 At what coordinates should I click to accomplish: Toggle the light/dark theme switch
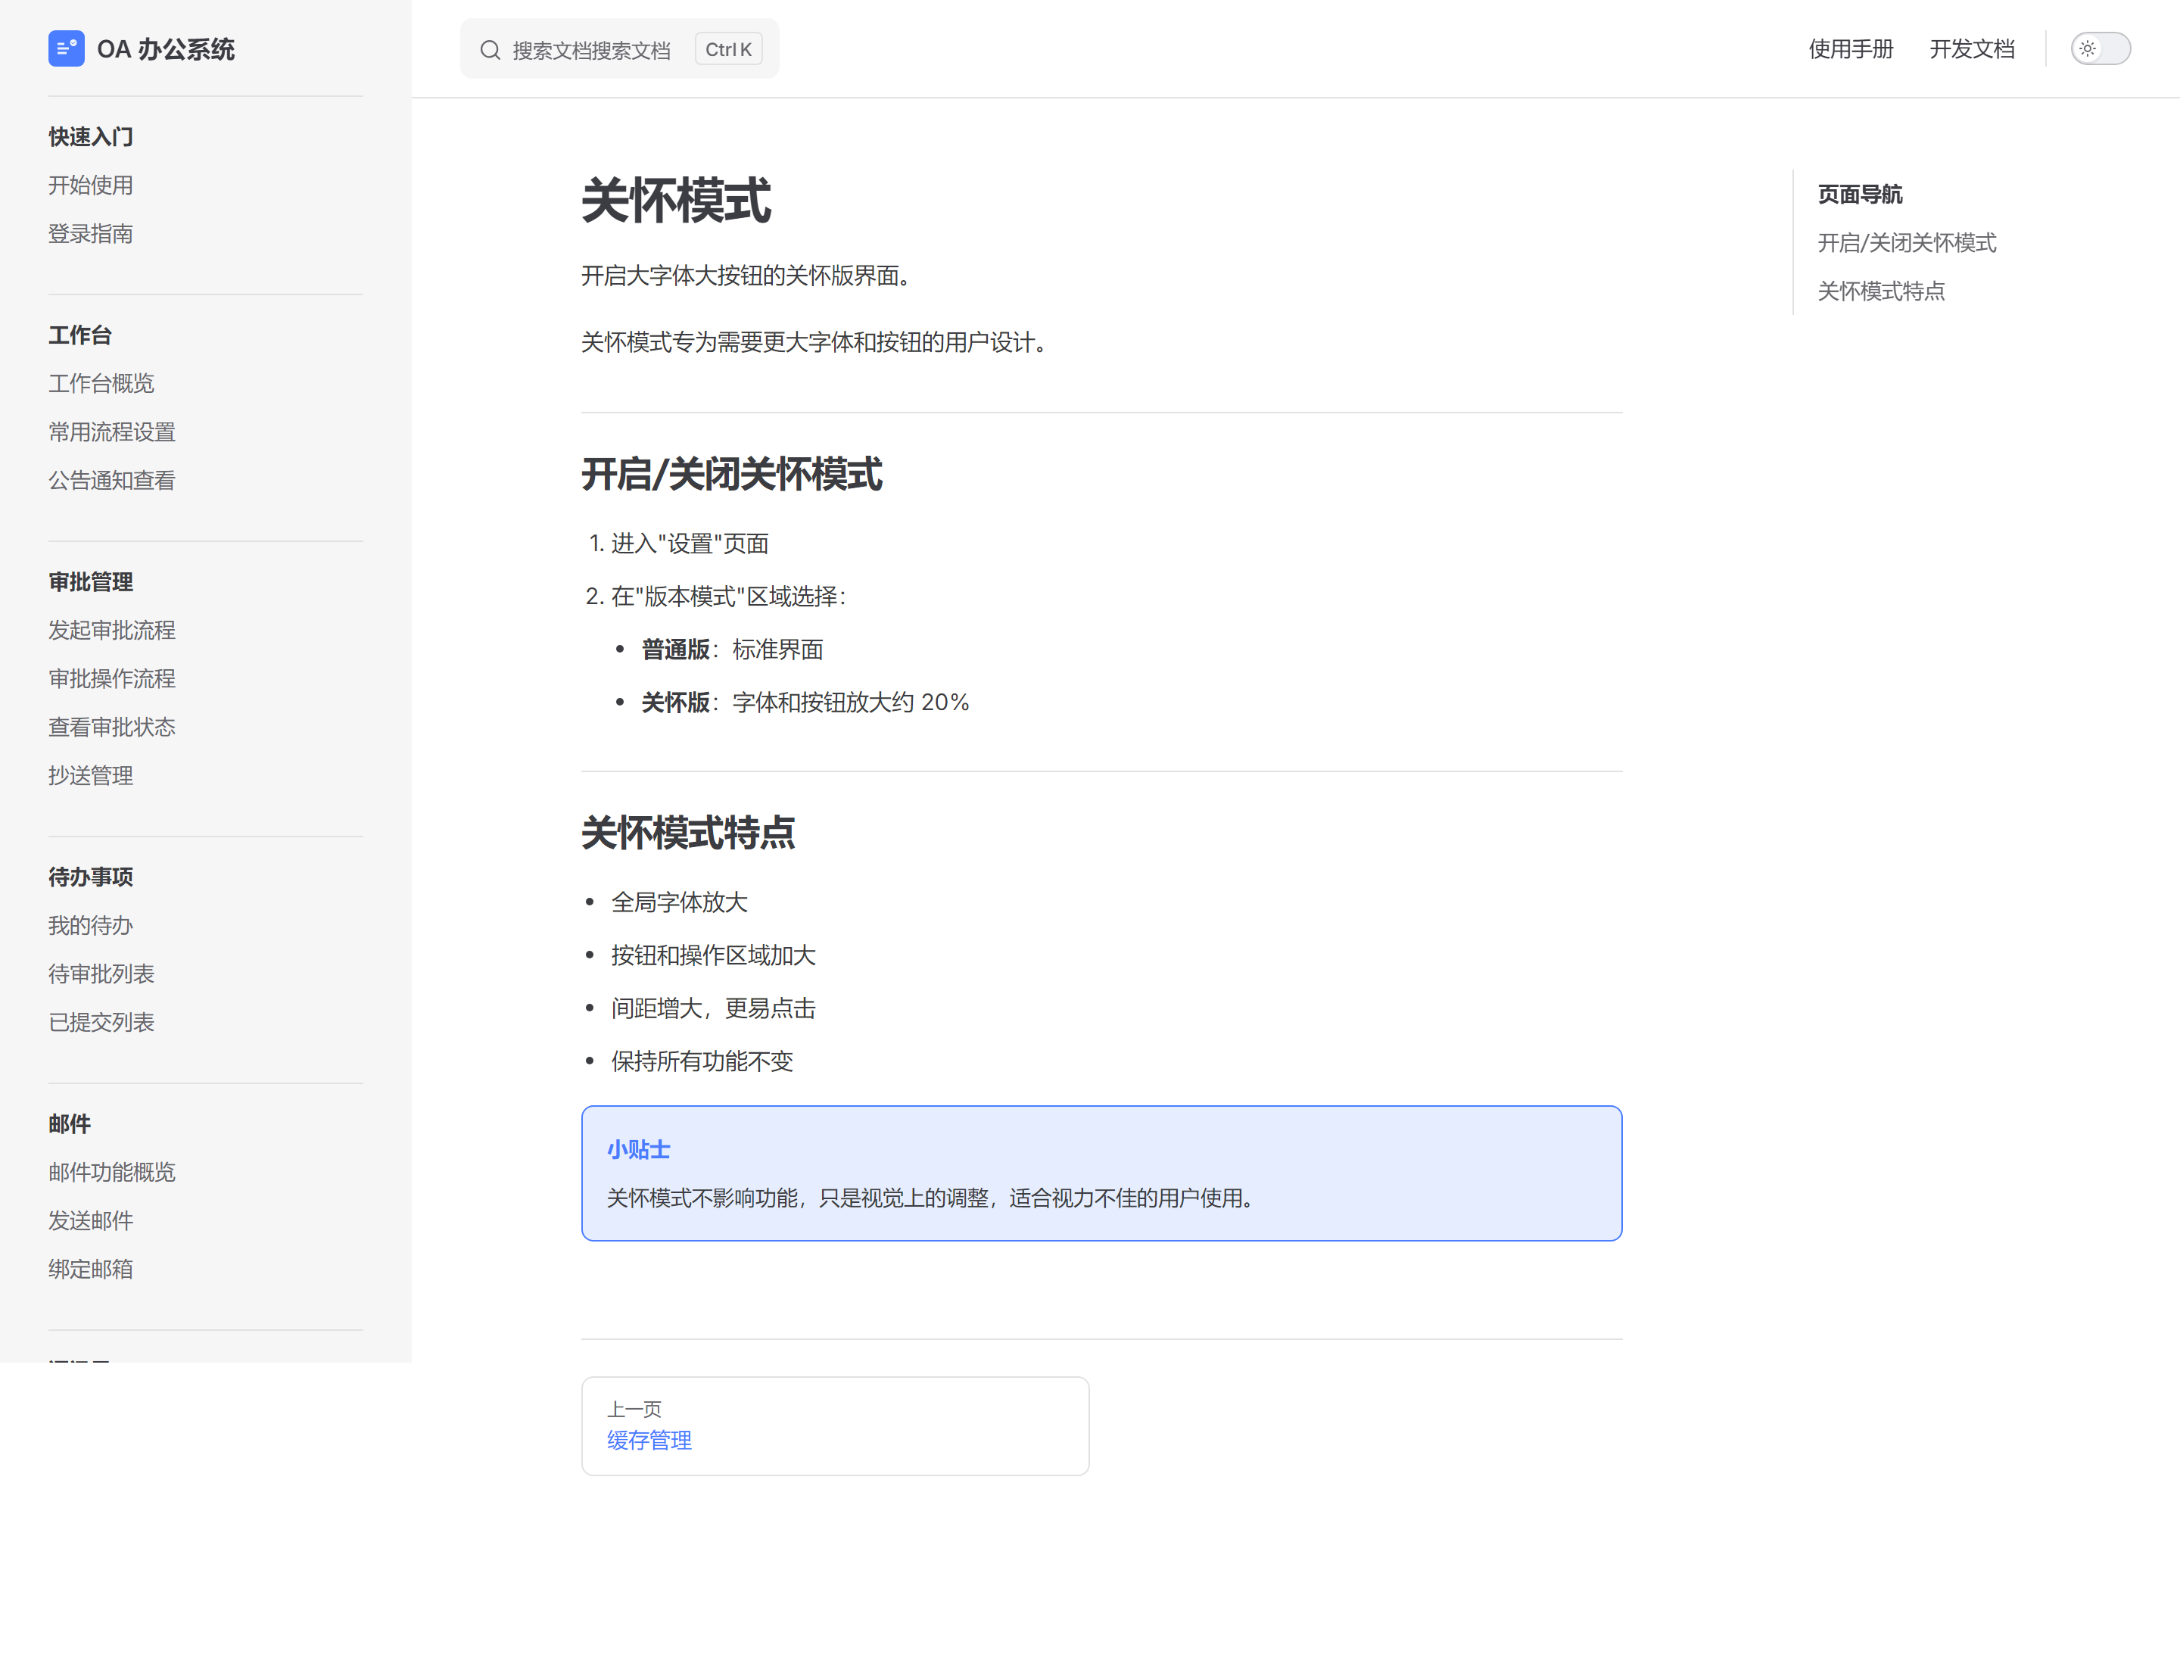(2100, 48)
